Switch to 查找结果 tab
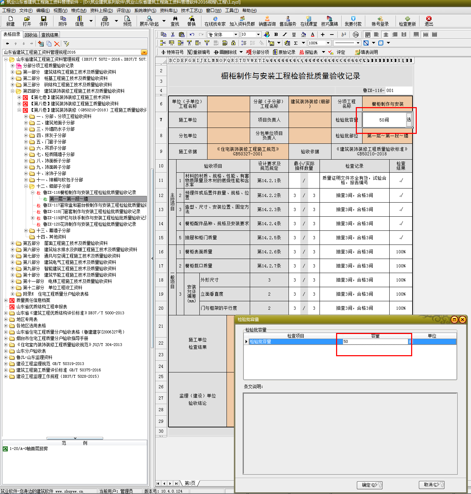 click(x=50, y=35)
